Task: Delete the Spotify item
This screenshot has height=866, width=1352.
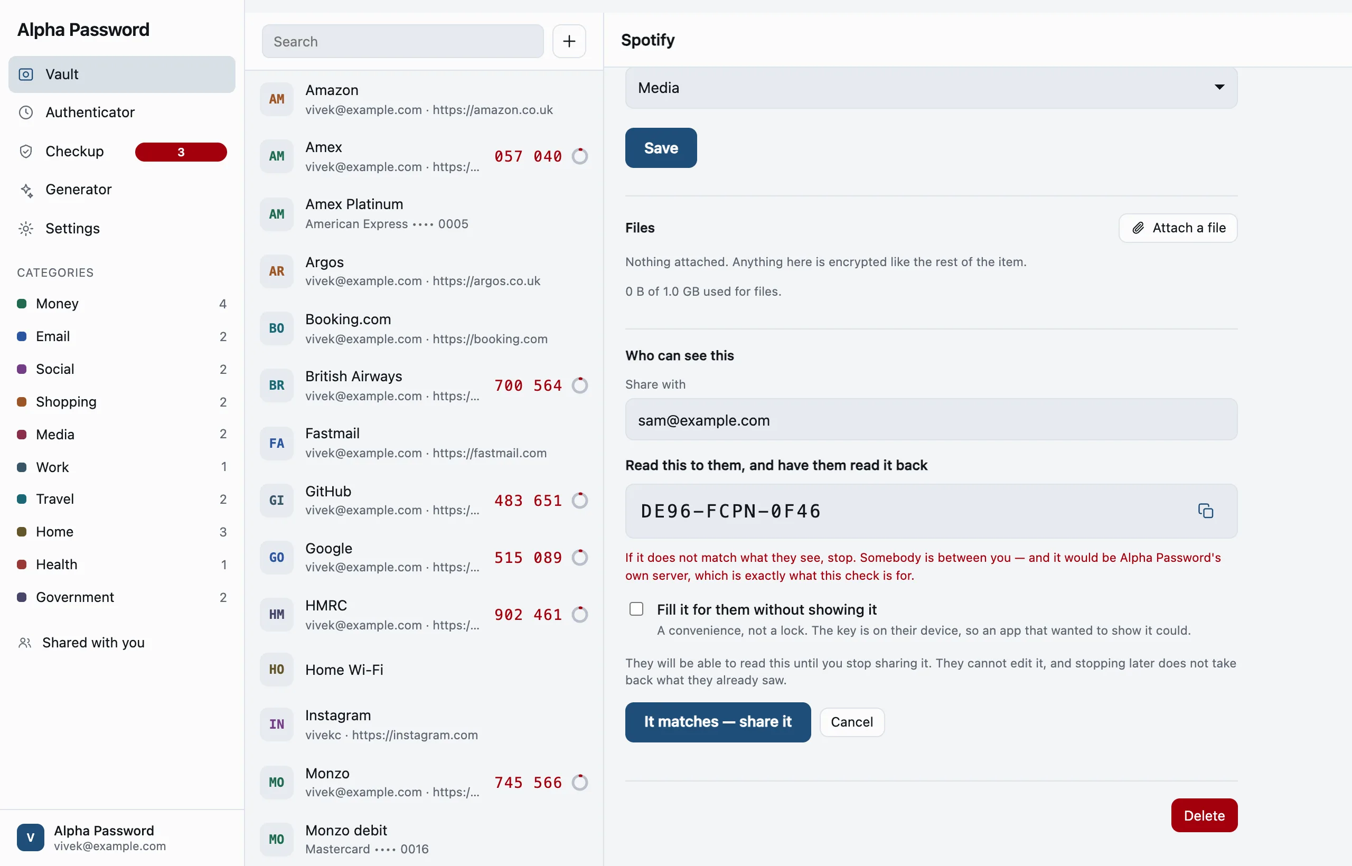Action: [x=1204, y=815]
